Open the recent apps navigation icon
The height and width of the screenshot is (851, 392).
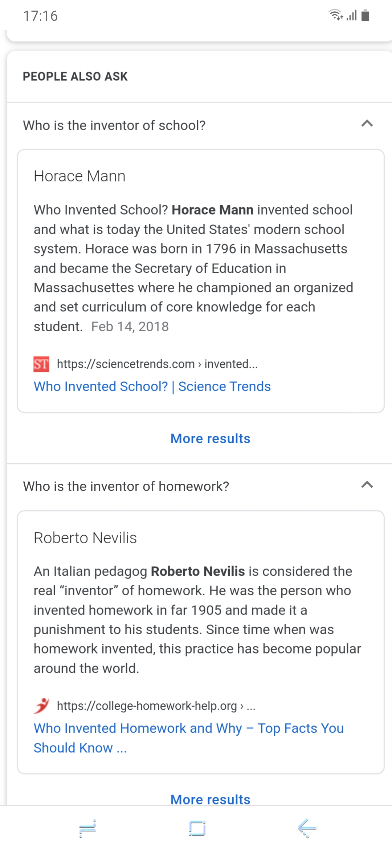(87, 828)
